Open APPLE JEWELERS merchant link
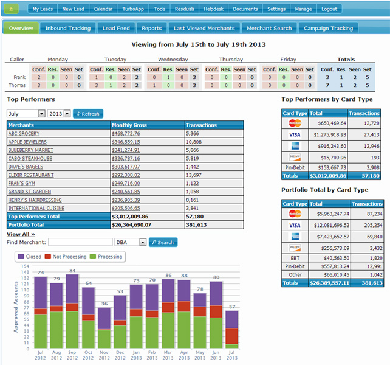 click(x=27, y=142)
